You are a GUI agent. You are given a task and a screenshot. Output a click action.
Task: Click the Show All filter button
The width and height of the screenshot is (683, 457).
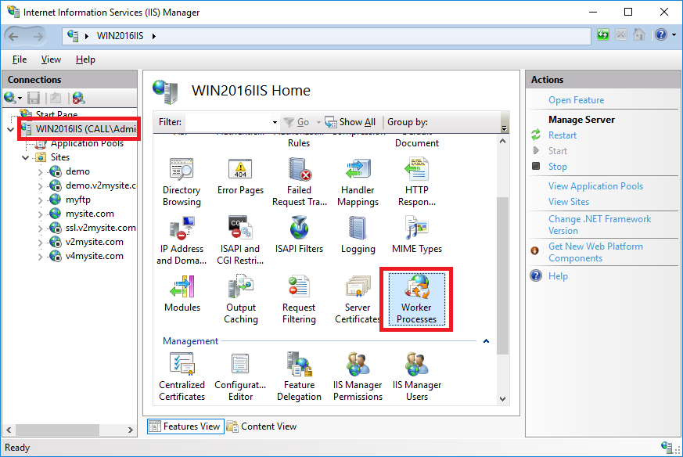350,122
